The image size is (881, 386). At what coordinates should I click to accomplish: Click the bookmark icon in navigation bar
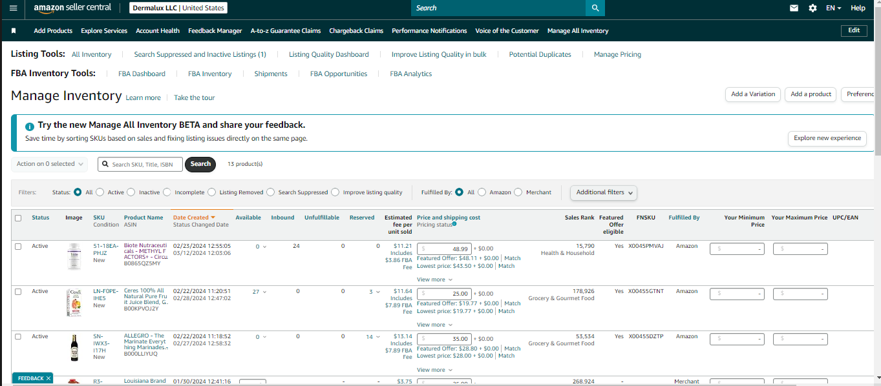click(x=14, y=30)
